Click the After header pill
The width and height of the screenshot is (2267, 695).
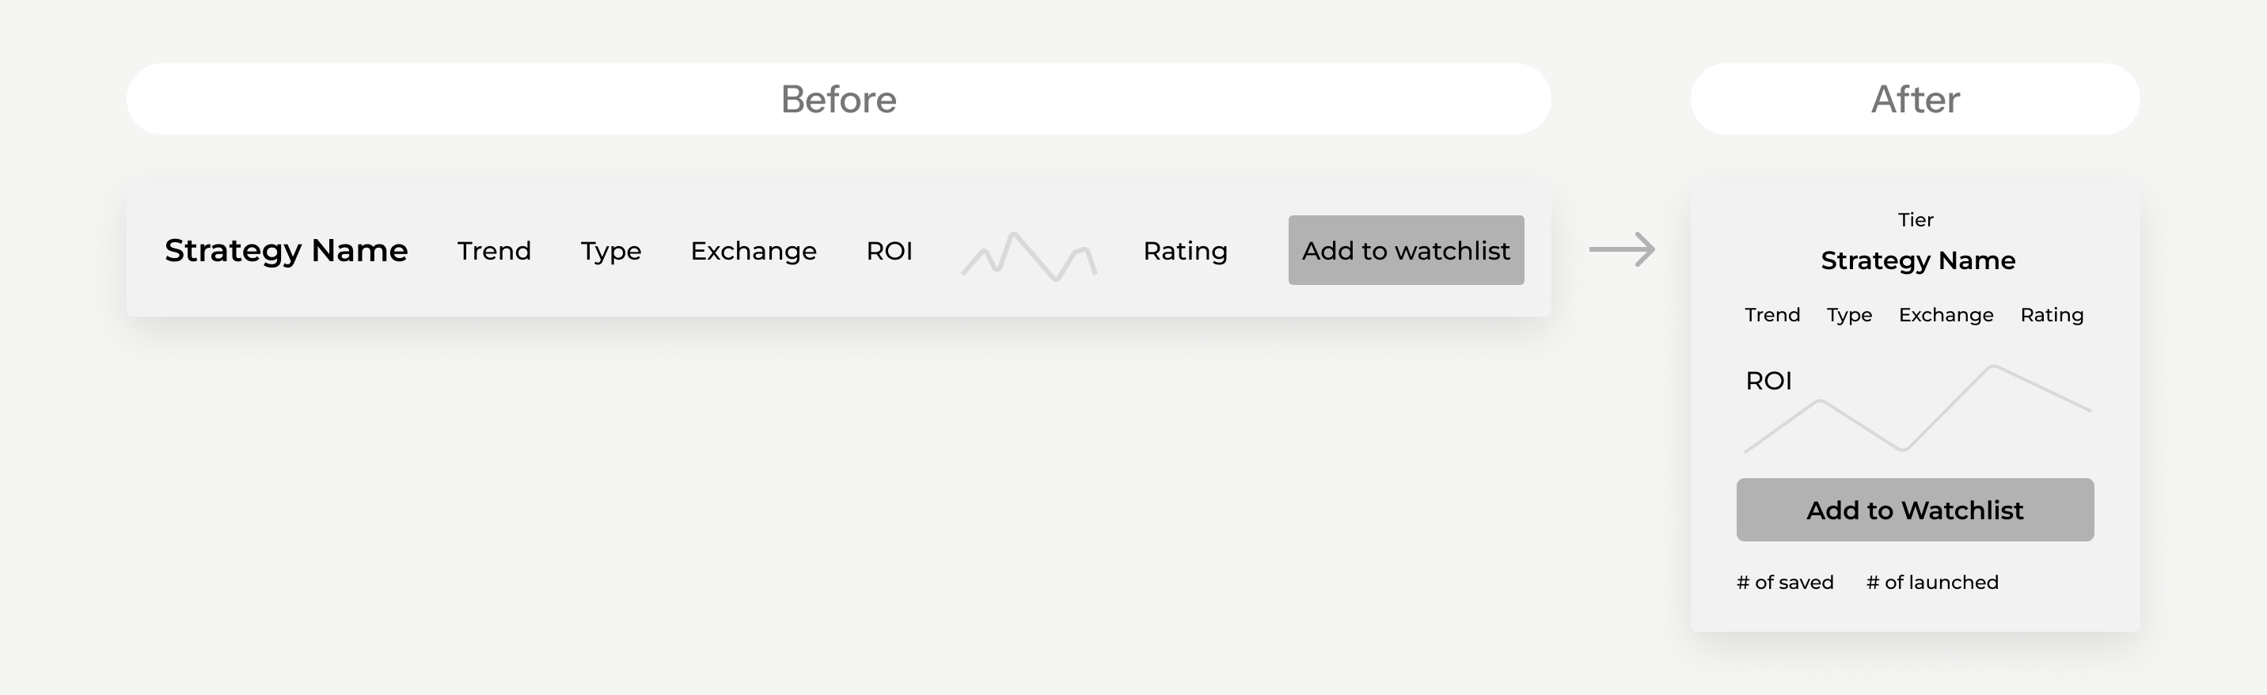(1915, 98)
